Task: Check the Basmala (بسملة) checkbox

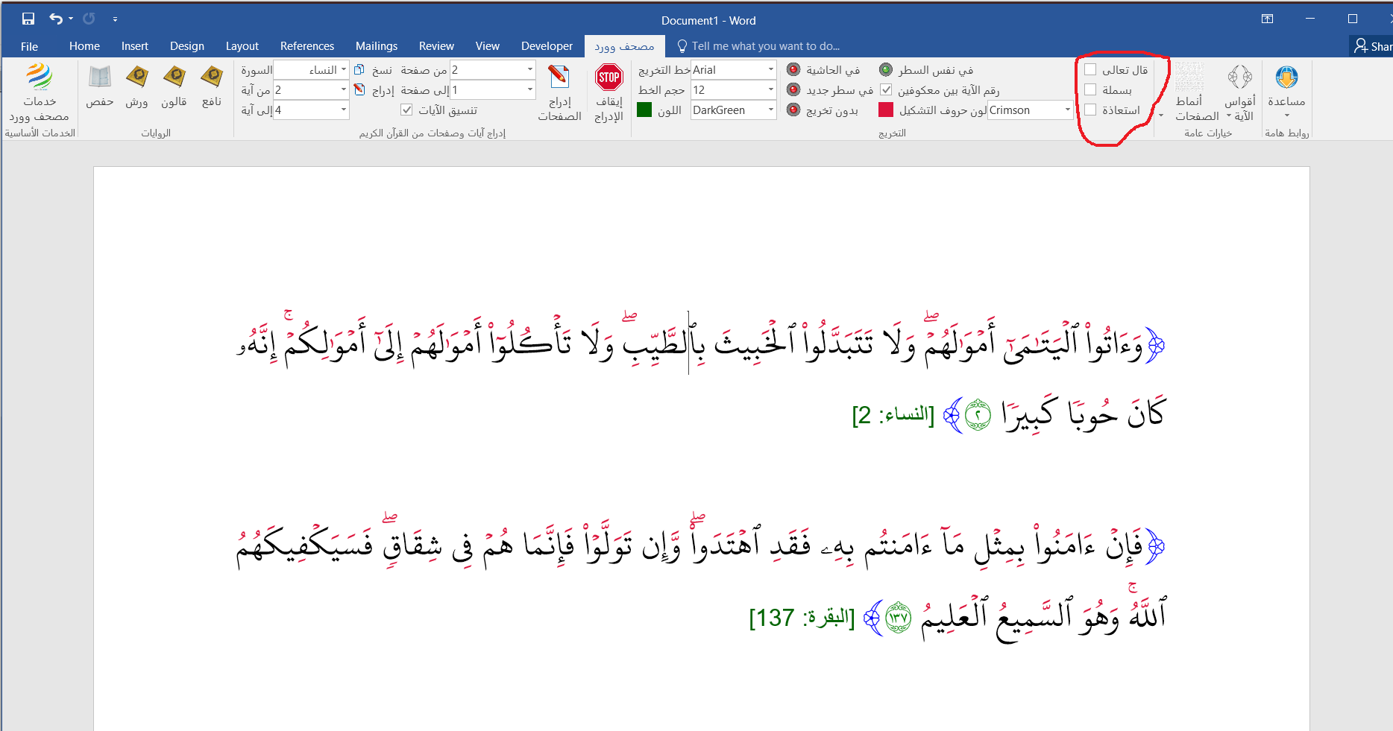Action: 1090,89
